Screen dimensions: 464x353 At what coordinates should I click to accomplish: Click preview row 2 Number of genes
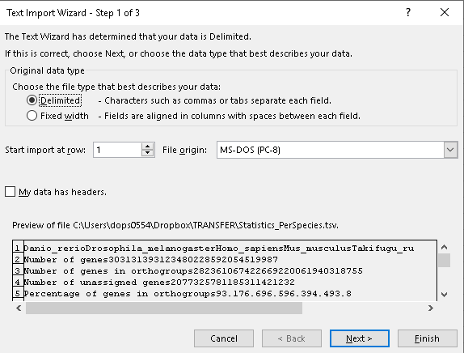click(151, 260)
